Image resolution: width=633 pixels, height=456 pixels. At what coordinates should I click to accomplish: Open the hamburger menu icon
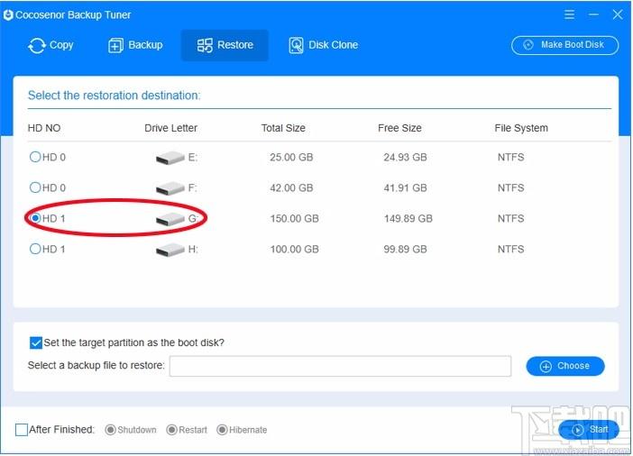[x=569, y=15]
